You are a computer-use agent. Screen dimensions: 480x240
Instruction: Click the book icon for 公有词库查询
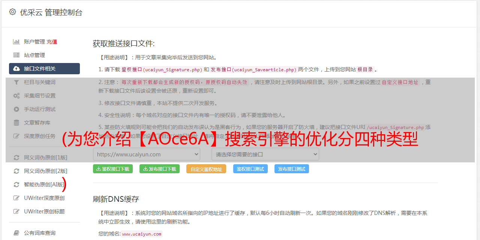click(16, 233)
